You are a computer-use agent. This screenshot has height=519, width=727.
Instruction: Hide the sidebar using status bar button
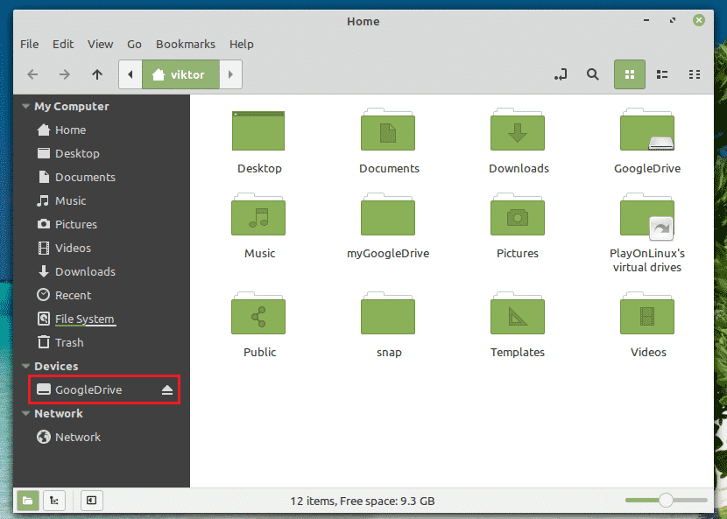tap(90, 501)
